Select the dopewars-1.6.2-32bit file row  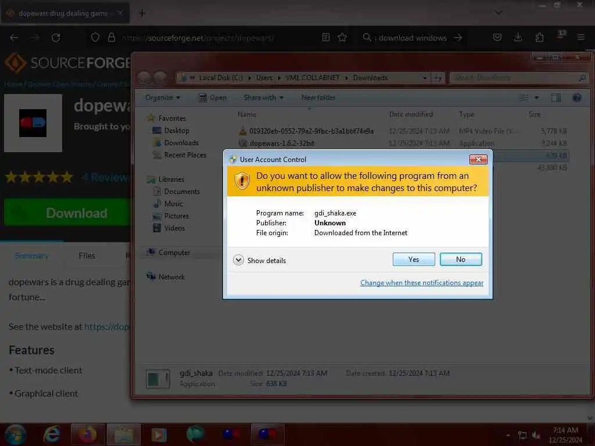[402, 143]
